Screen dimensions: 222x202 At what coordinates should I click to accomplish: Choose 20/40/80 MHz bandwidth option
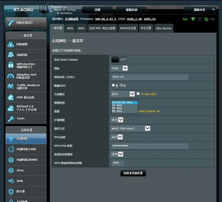125,103
